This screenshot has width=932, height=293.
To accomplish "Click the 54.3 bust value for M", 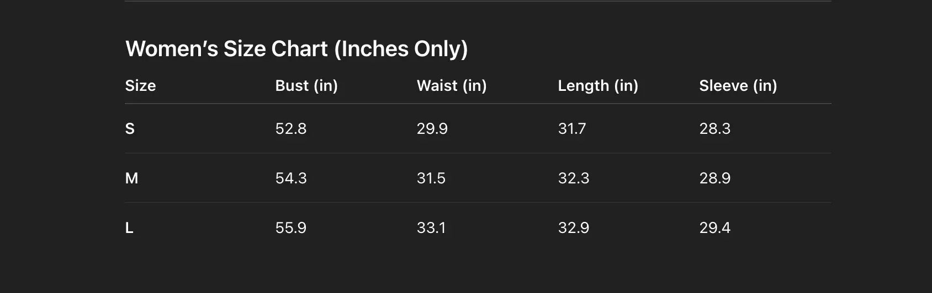I will coord(291,178).
